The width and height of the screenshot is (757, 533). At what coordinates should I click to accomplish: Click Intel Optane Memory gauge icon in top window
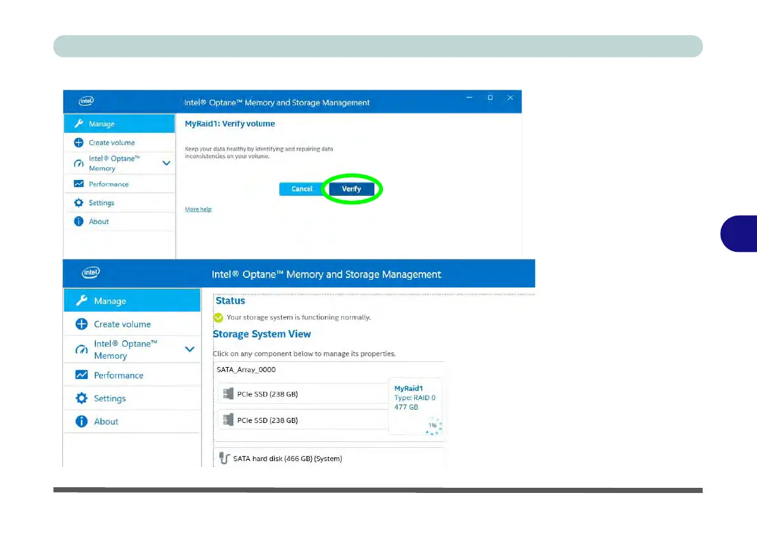tap(79, 163)
